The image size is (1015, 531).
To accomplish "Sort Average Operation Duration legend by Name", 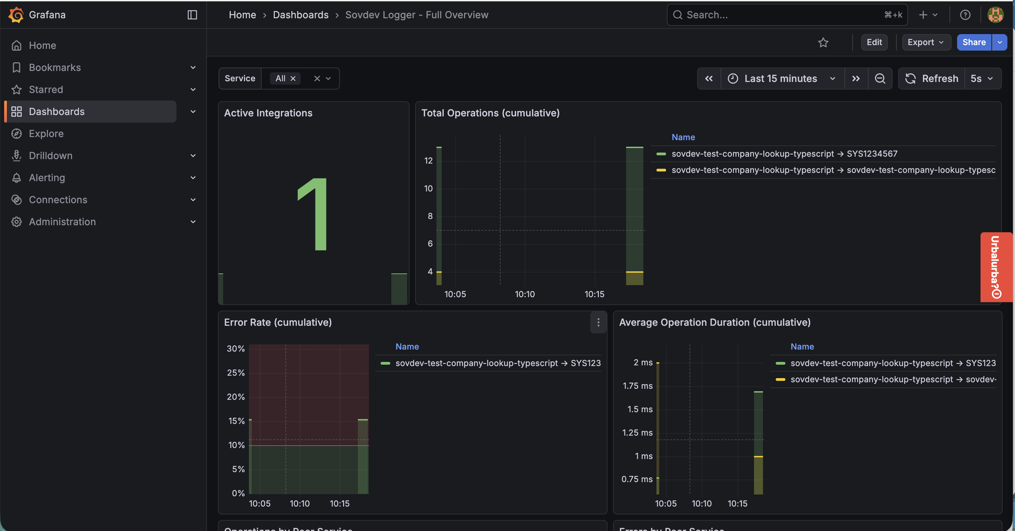I will tap(802, 347).
